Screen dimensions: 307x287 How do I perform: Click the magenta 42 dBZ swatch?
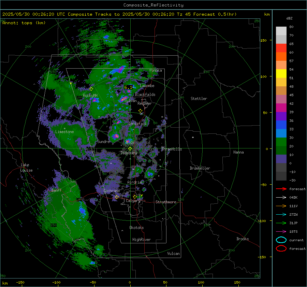(281, 107)
